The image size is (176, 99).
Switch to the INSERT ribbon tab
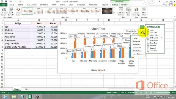[20, 5]
